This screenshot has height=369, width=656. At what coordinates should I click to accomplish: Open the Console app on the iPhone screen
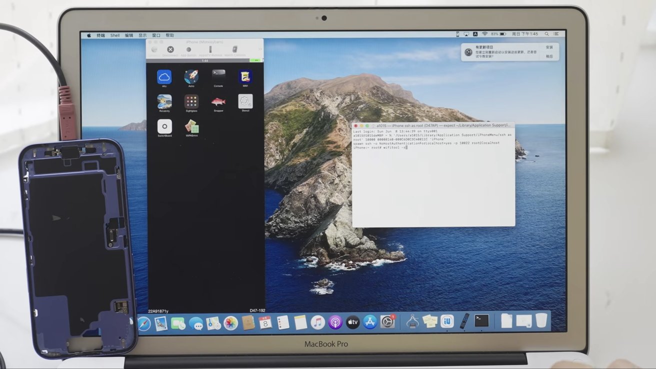pos(218,77)
